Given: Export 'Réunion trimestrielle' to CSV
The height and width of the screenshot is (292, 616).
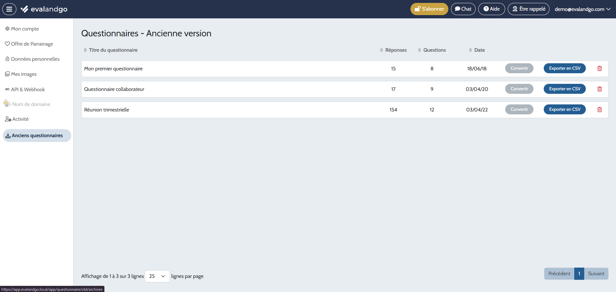Looking at the screenshot, I should pyautogui.click(x=564, y=110).
